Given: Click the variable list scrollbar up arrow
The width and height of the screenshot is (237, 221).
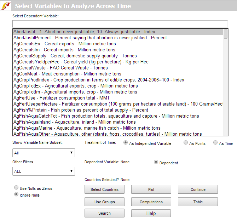Looking at the screenshot, I should pyautogui.click(x=226, y=32).
